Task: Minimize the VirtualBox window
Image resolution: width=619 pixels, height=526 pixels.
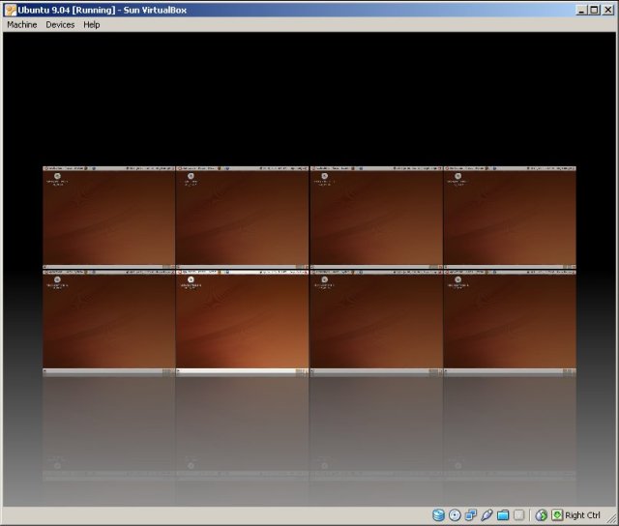Action: [x=581, y=10]
